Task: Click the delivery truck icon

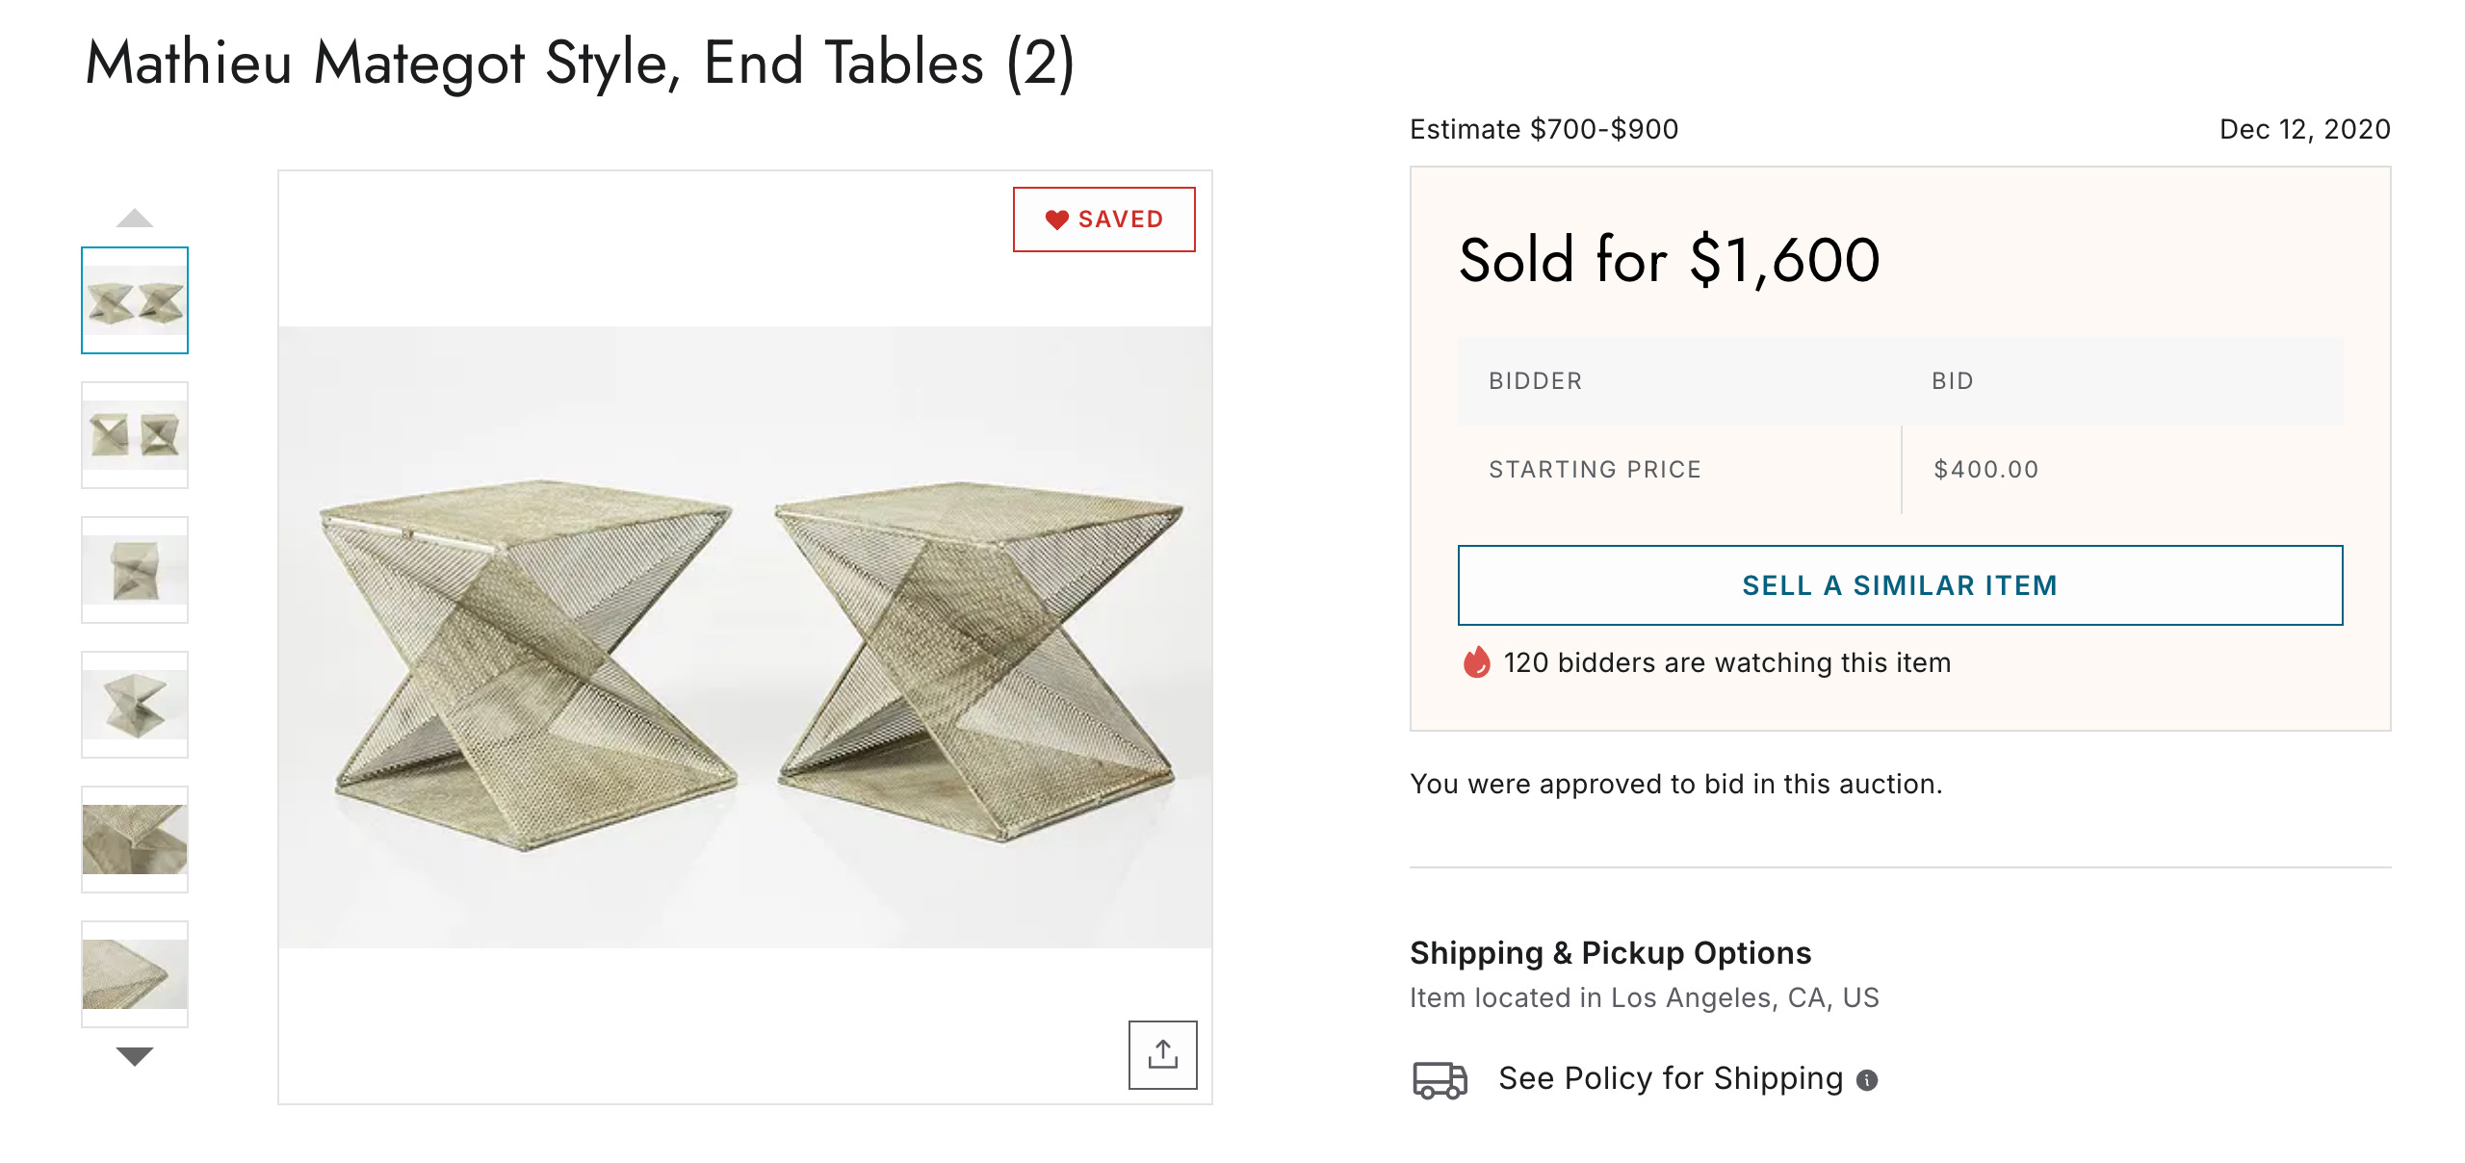Action: coord(1440,1079)
